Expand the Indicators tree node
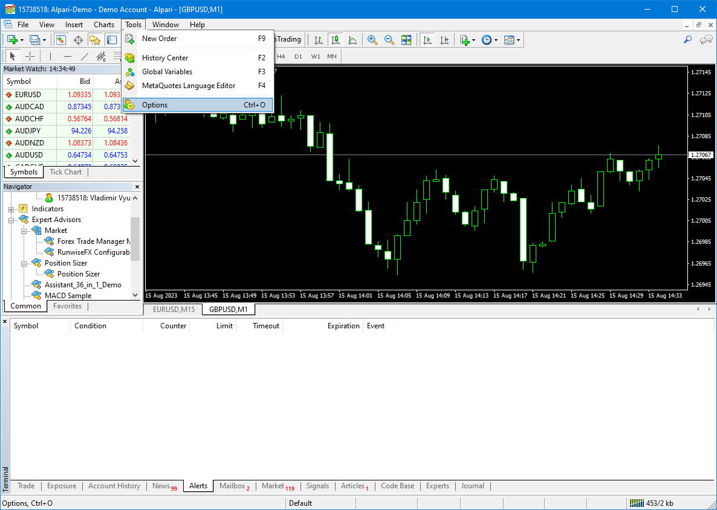717x510 pixels. coord(10,209)
